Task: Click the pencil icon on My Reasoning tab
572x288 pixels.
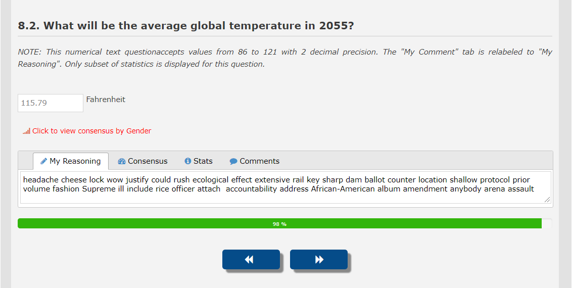Action: pyautogui.click(x=44, y=161)
